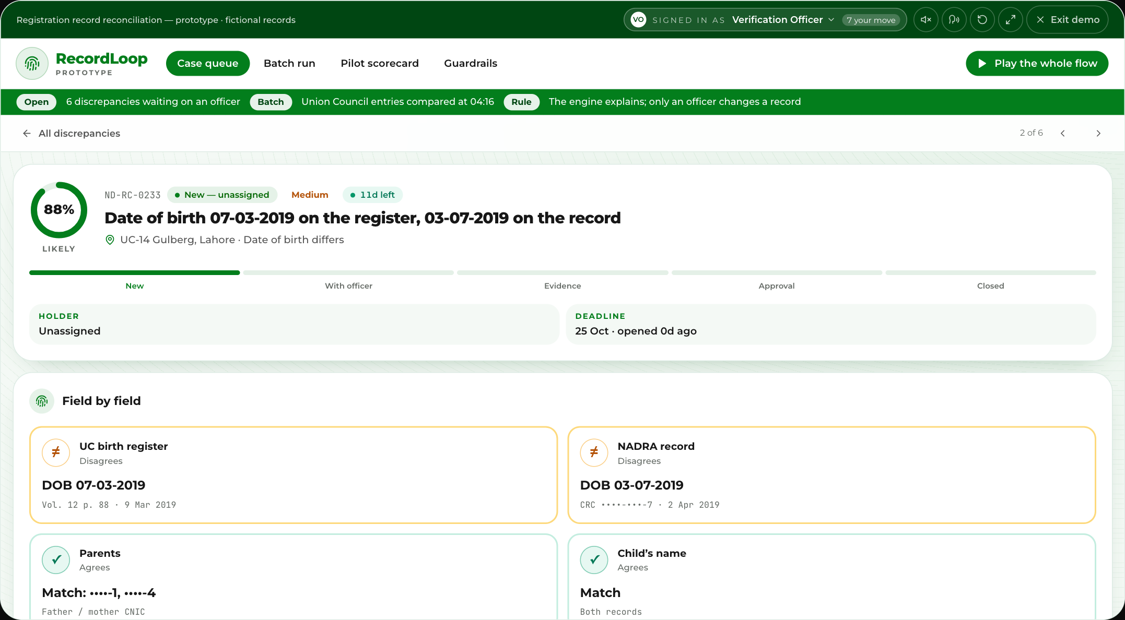Go back to All discrepancies
Viewport: 1125px width, 620px height.
point(72,134)
